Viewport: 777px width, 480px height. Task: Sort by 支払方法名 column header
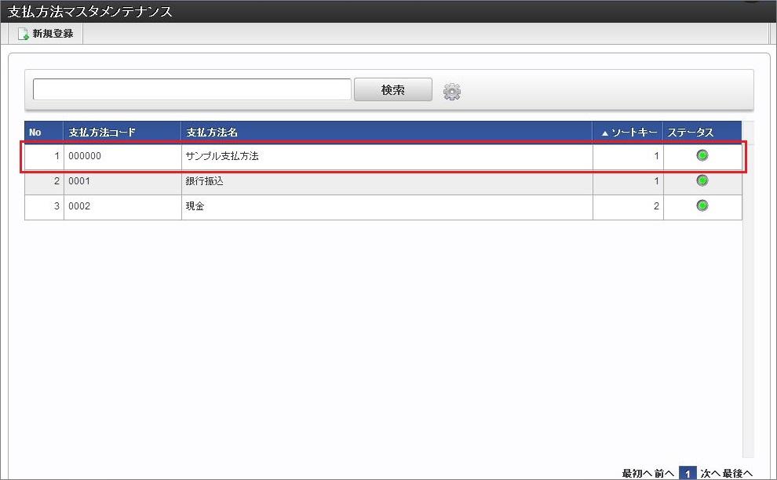(387, 133)
